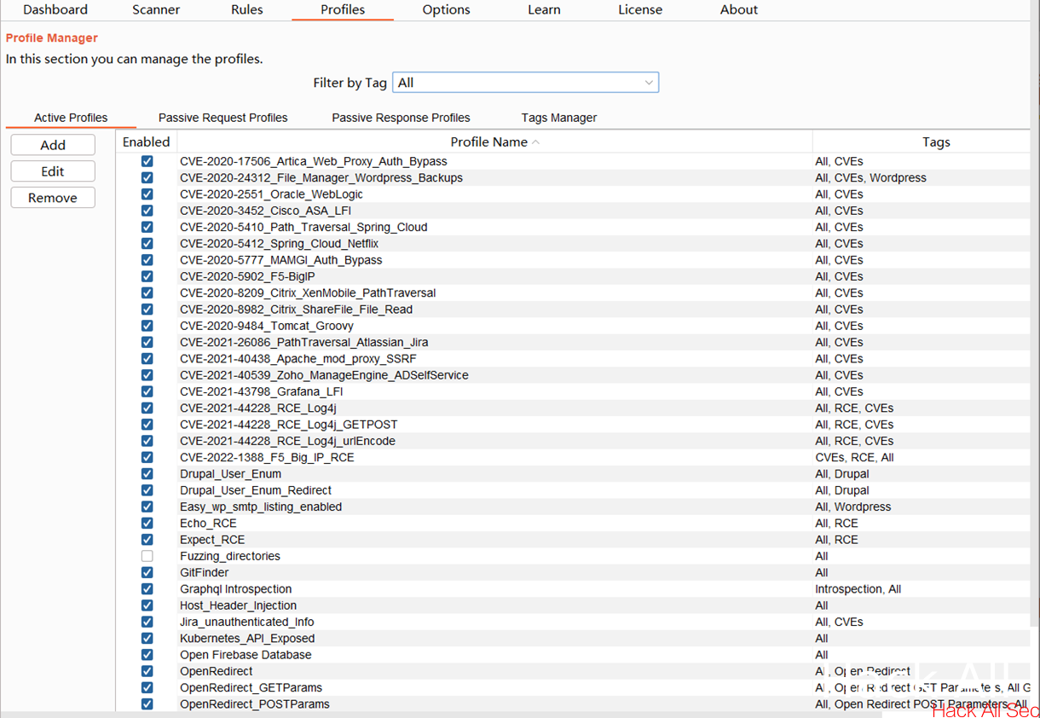Click the Edit profile button

(53, 171)
